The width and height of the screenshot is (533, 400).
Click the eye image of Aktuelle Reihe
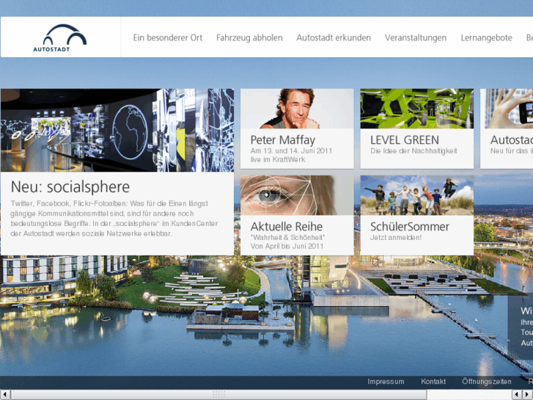tap(297, 195)
